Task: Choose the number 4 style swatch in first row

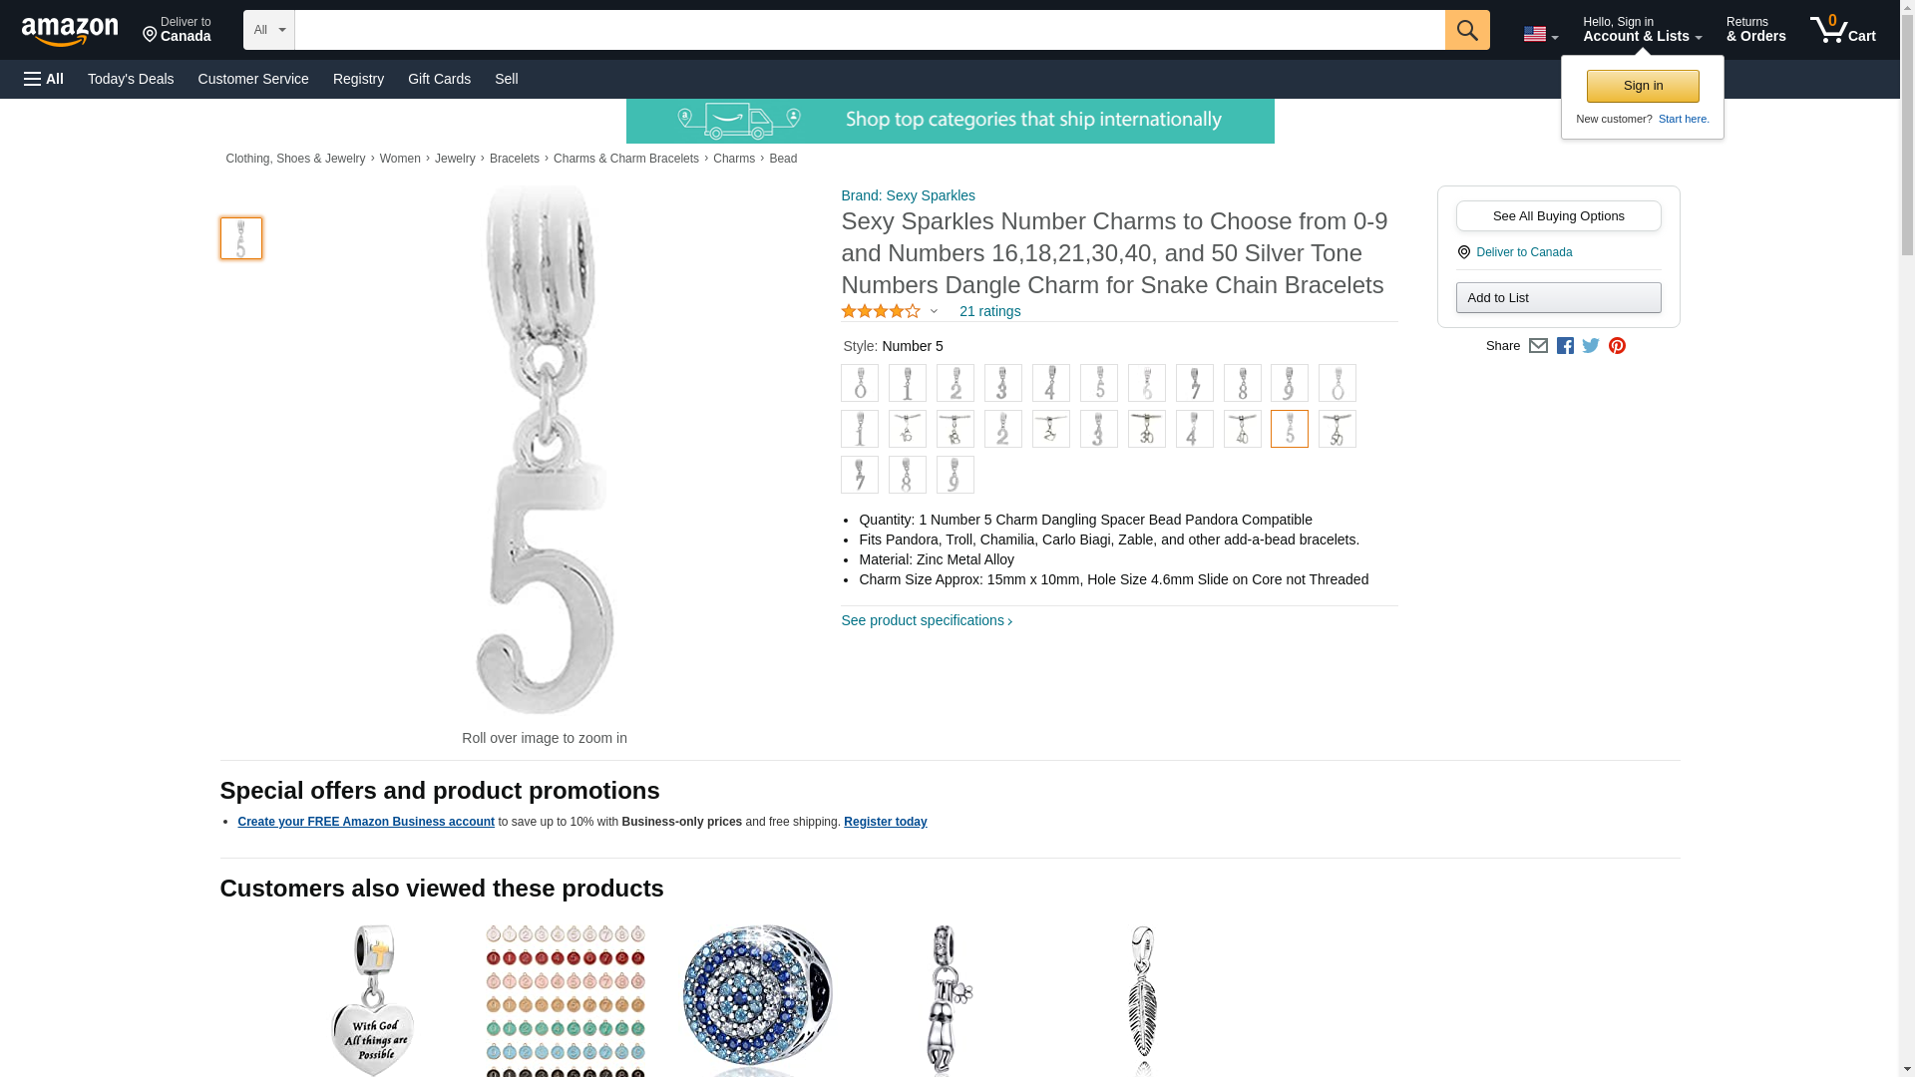Action: [1050, 383]
